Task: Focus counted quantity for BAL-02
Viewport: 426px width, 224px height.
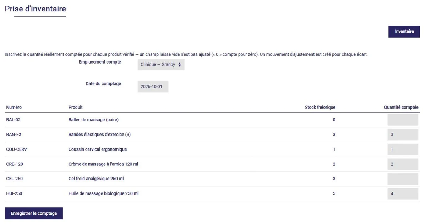Action: pos(403,120)
